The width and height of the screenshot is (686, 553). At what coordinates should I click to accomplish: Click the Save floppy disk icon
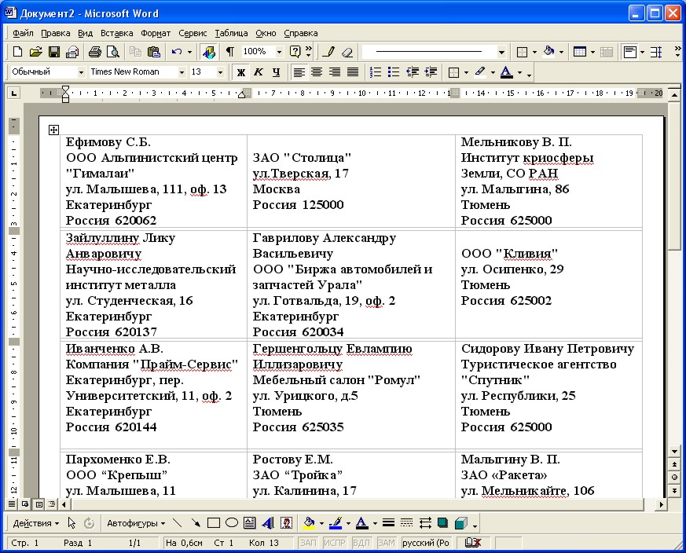point(53,52)
